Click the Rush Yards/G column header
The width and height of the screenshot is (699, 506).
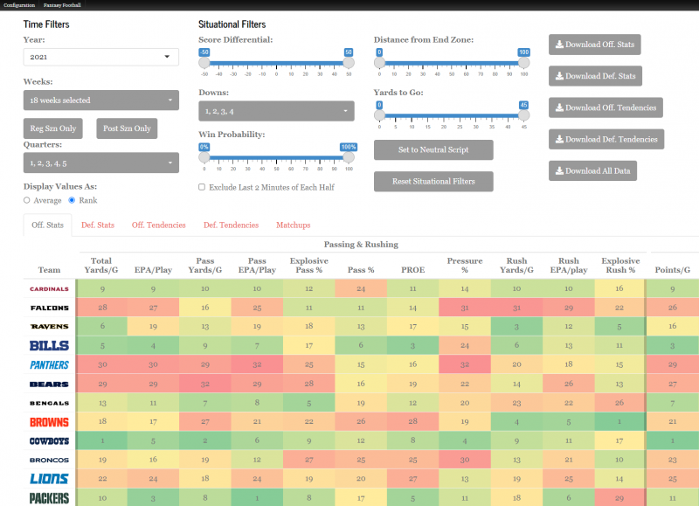(516, 266)
